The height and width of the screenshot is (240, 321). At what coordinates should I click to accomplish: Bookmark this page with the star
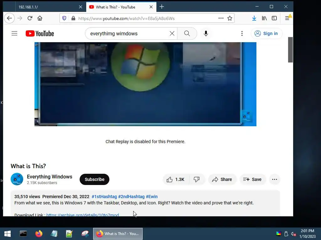pos(230,18)
